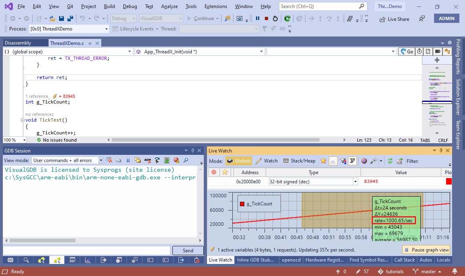Screen dimensions: 465x276
Task: Click the editor horizontal scrollbar
Action: (x=215, y=140)
